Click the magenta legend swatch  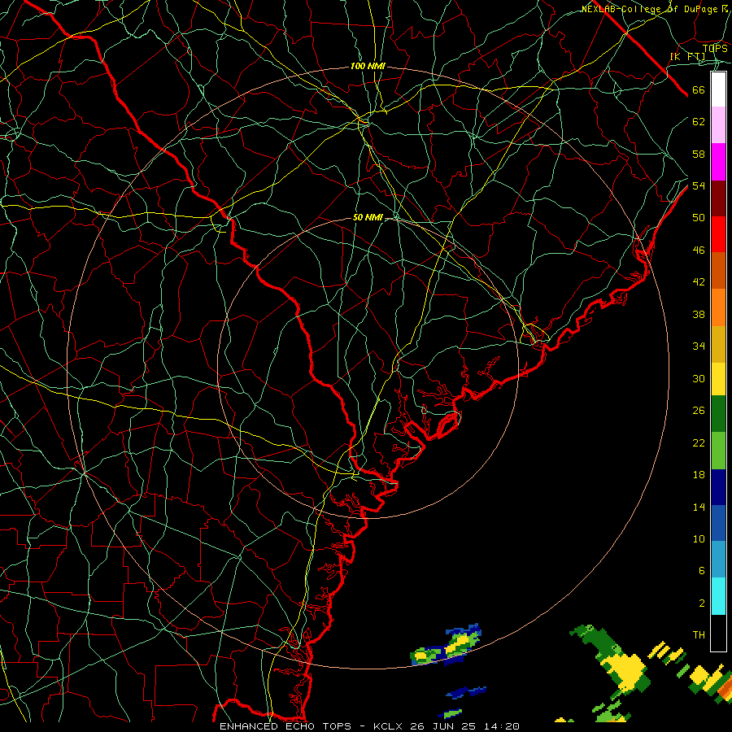718,162
